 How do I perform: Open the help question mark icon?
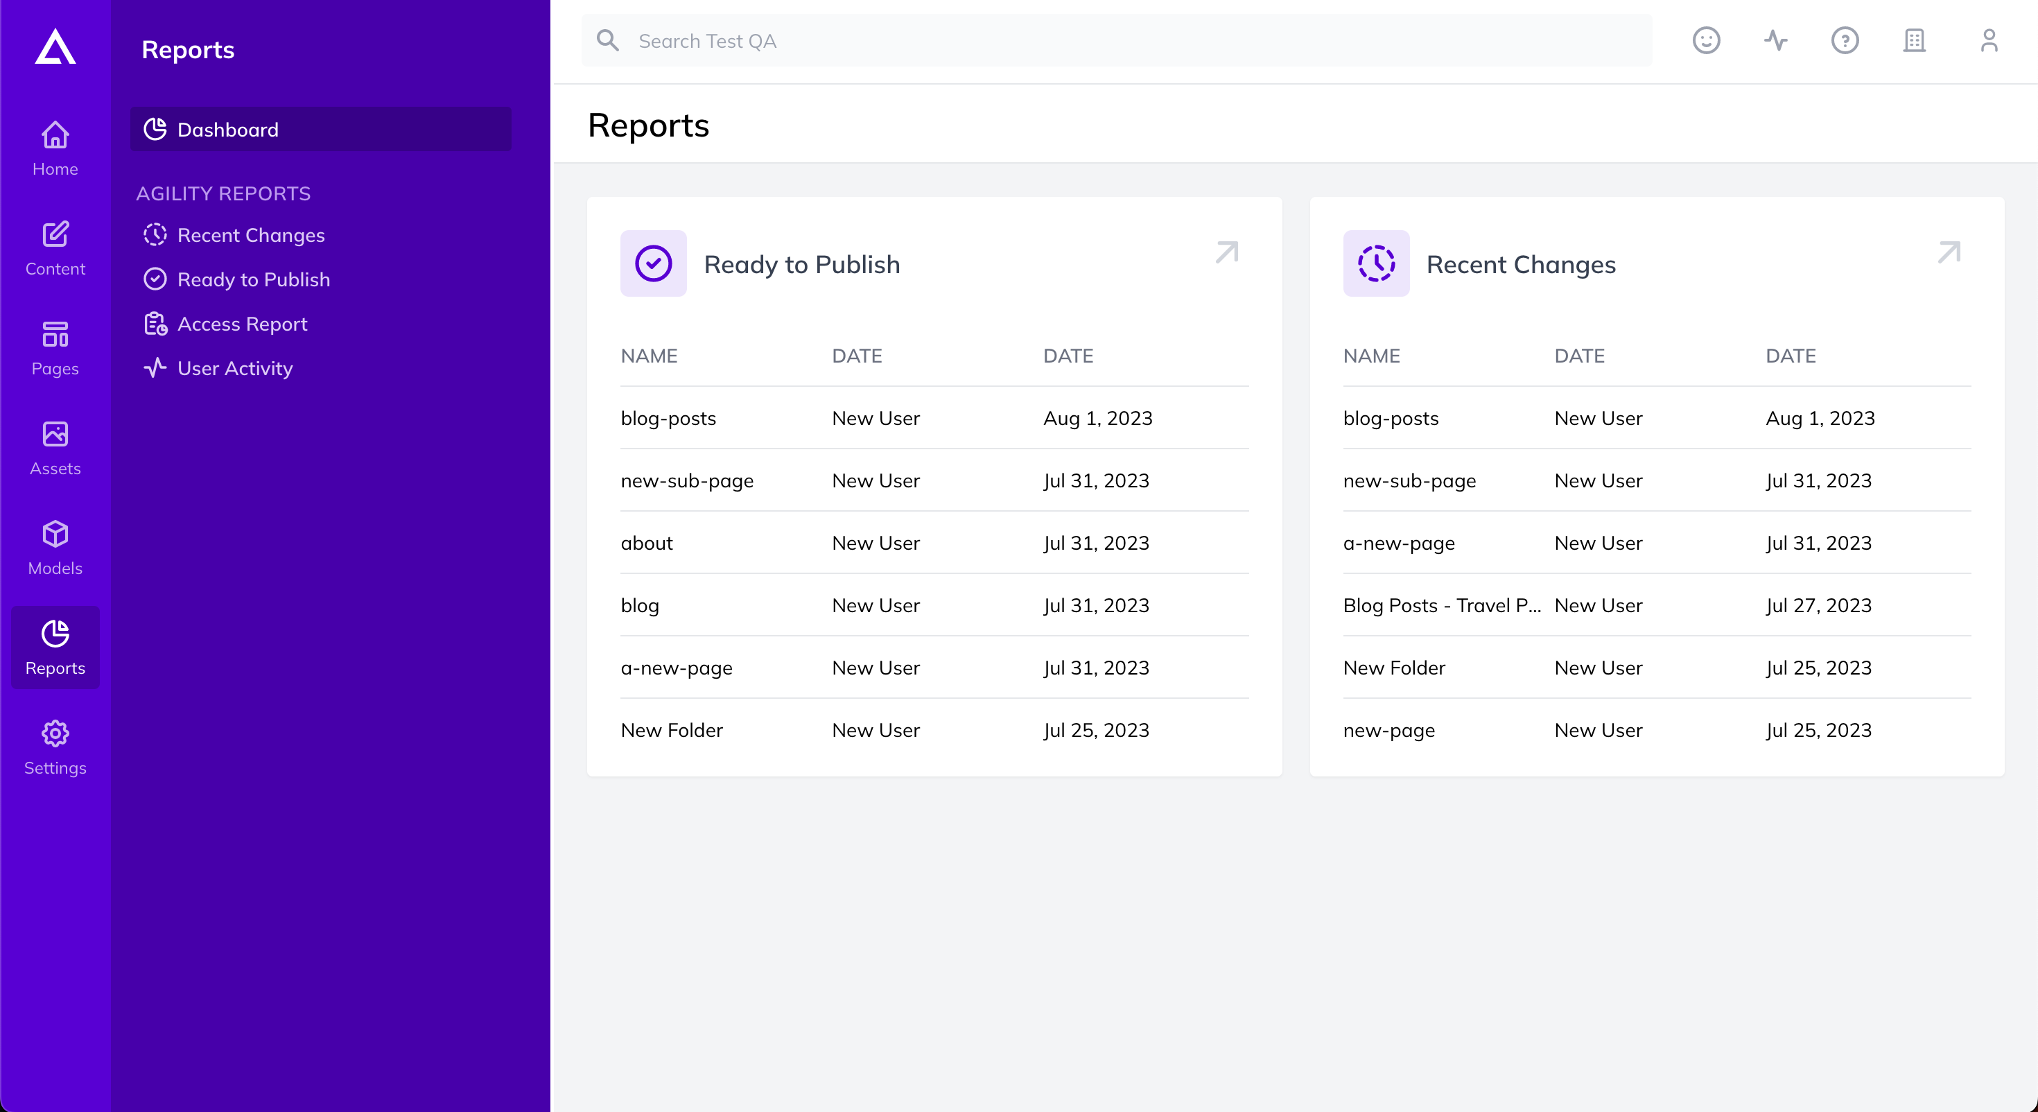pos(1845,40)
